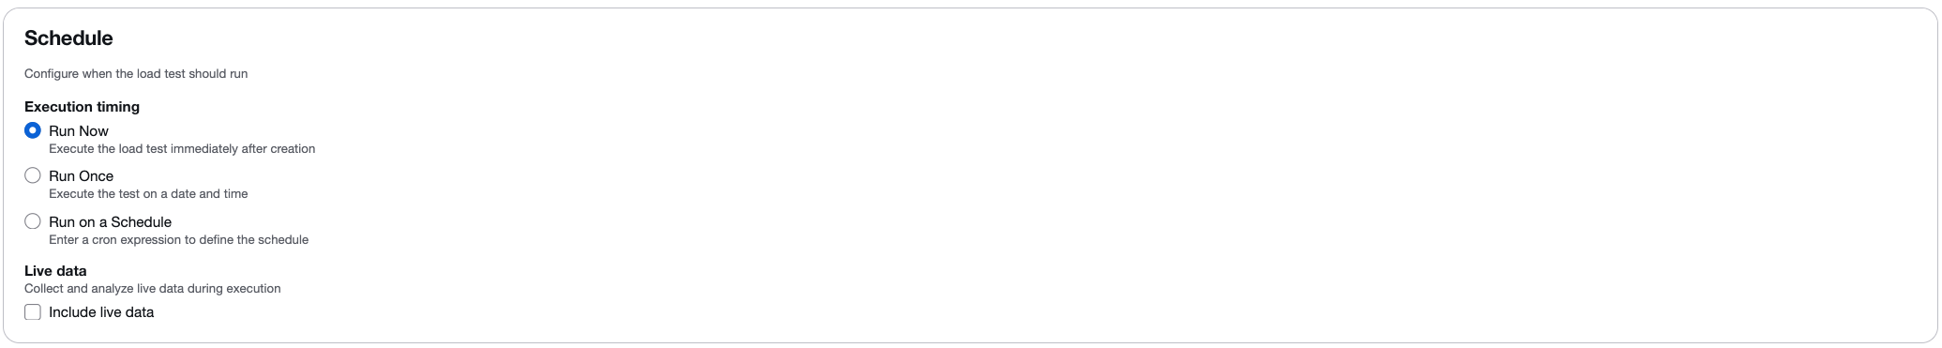This screenshot has height=348, width=1942.
Task: Click 'Configure when the load test should run'
Action: 136,74
